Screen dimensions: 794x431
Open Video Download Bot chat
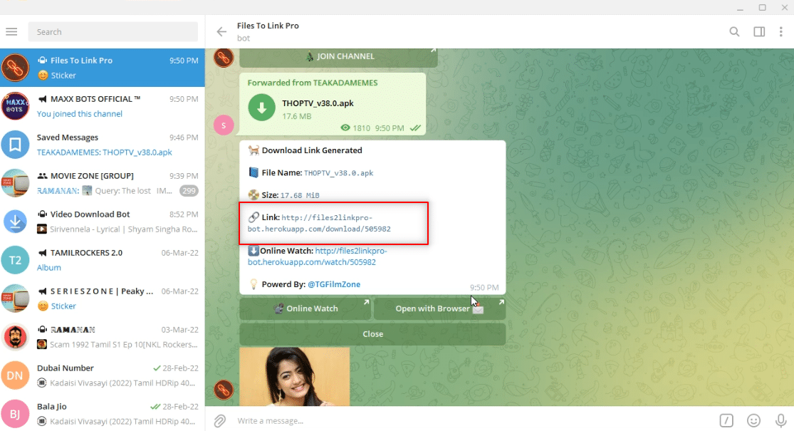(103, 222)
